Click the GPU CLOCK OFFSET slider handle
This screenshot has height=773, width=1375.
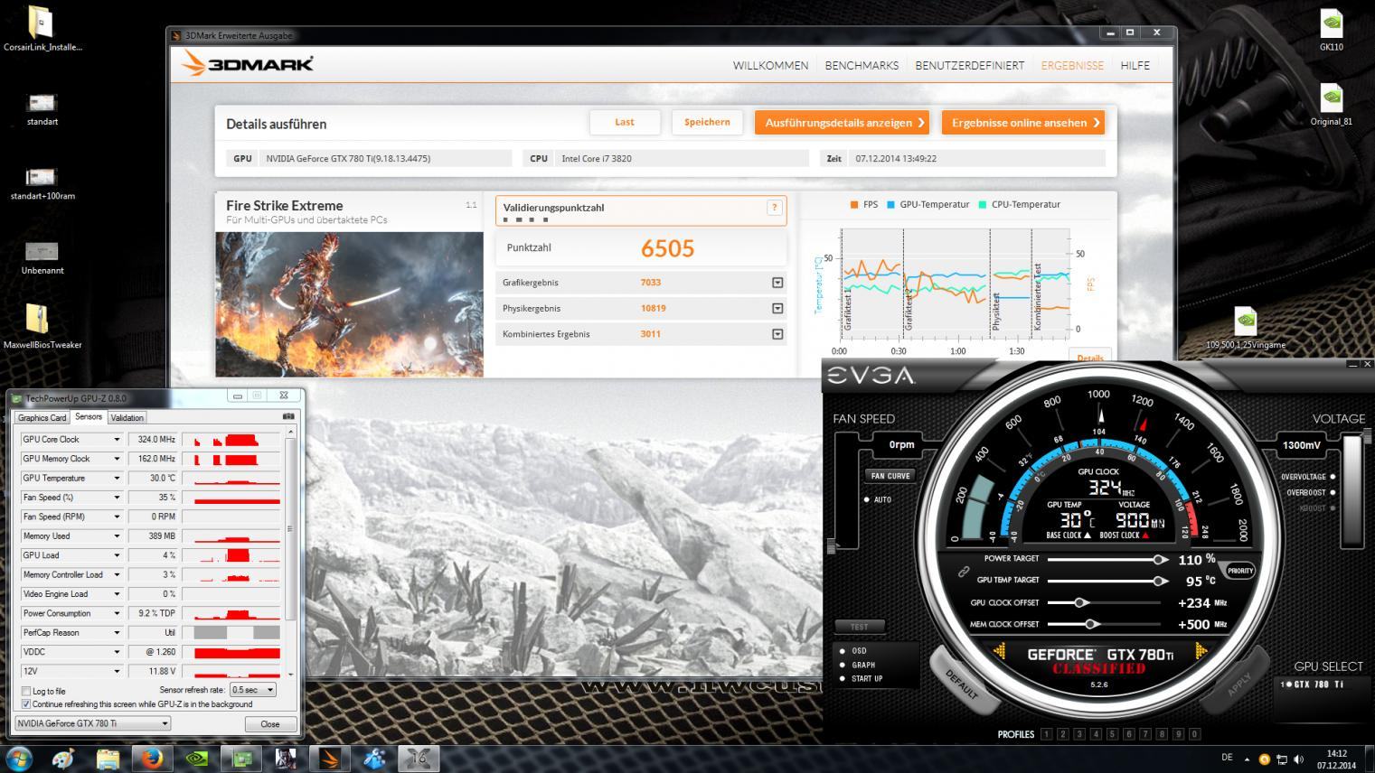[1079, 602]
